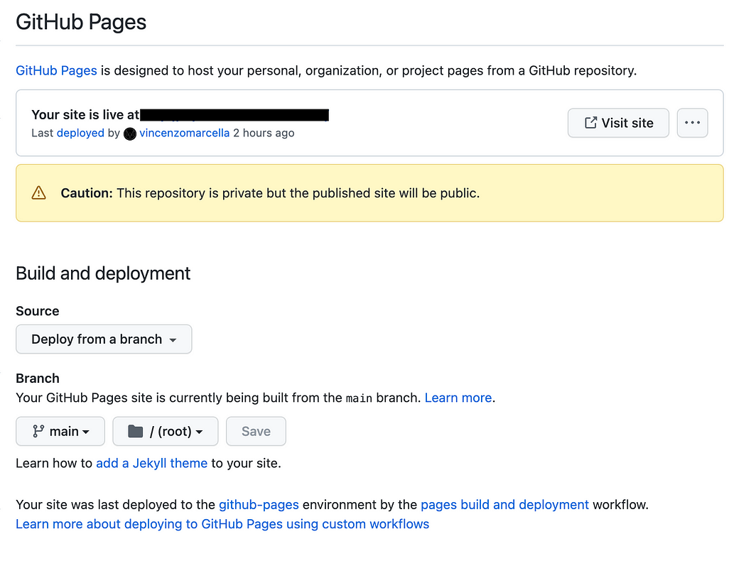Click the Visit site button

(x=618, y=123)
